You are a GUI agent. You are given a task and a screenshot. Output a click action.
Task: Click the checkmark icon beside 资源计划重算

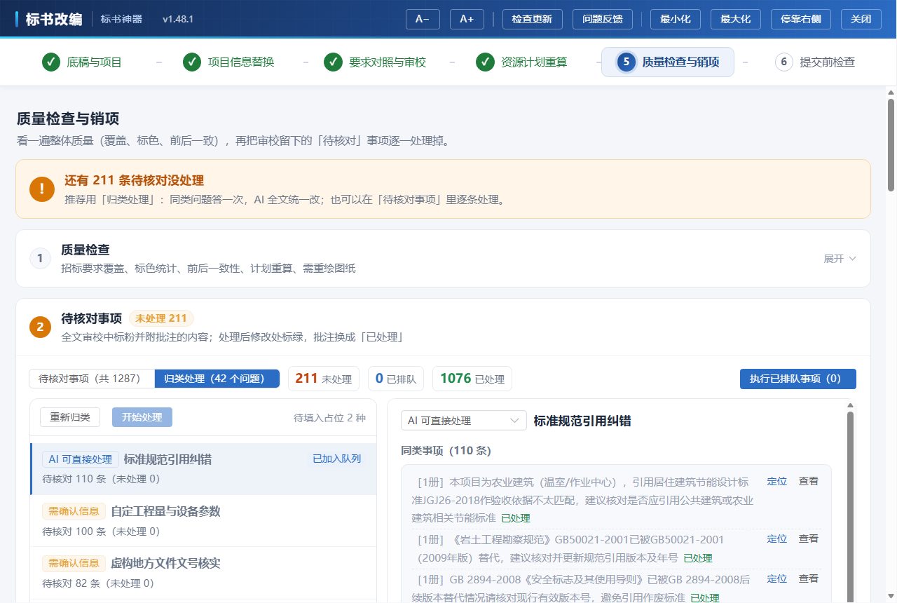485,62
